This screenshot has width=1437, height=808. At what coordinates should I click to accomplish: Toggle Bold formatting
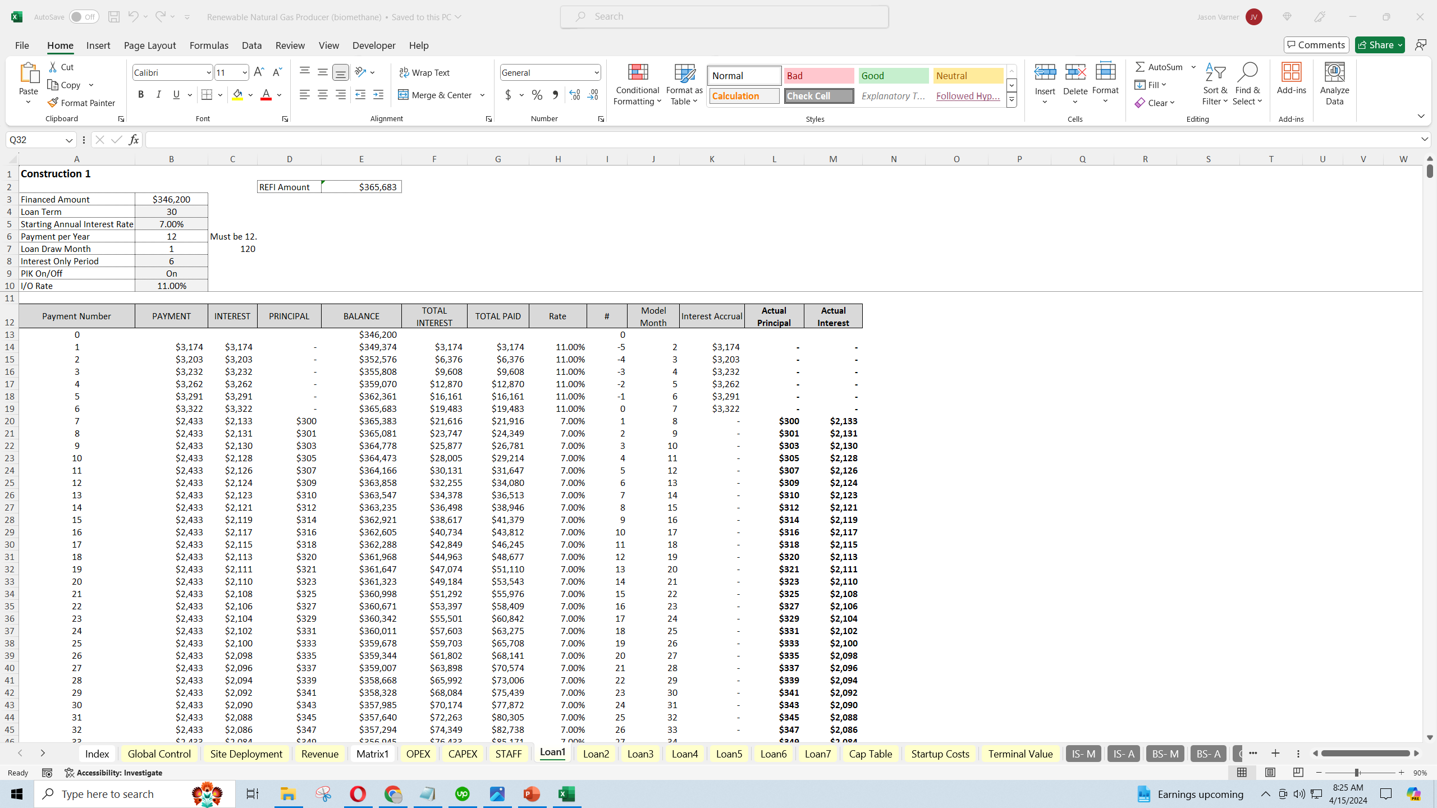141,95
